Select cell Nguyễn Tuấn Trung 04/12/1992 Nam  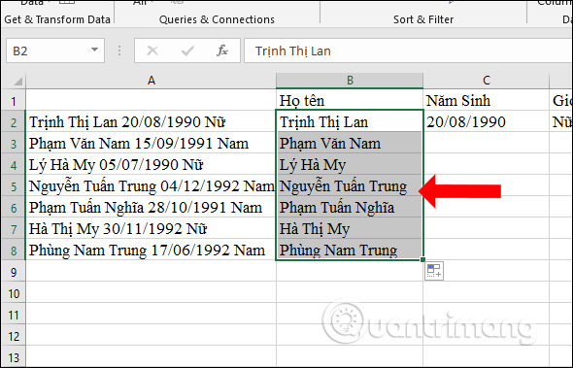151,186
